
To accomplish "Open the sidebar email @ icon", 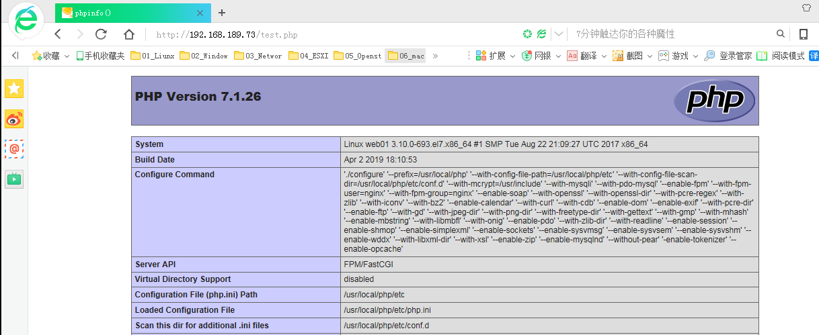I will pyautogui.click(x=14, y=149).
